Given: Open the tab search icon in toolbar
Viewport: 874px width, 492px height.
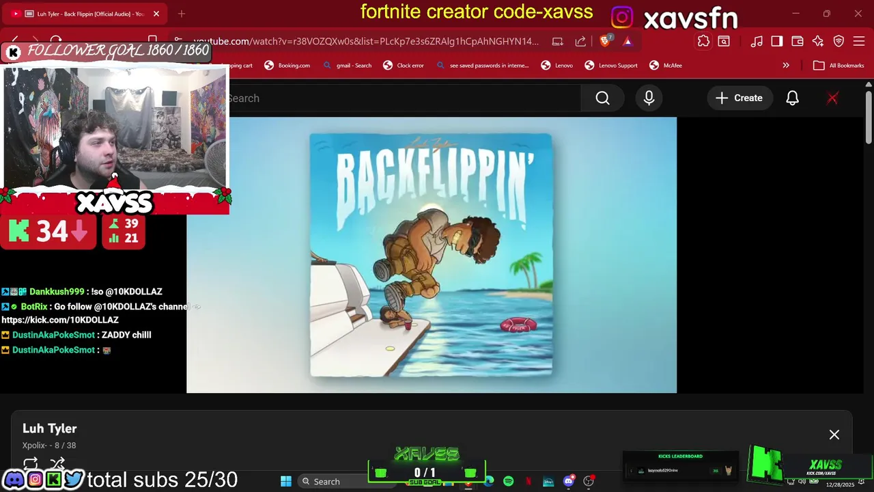Looking at the screenshot, I should pos(724,42).
